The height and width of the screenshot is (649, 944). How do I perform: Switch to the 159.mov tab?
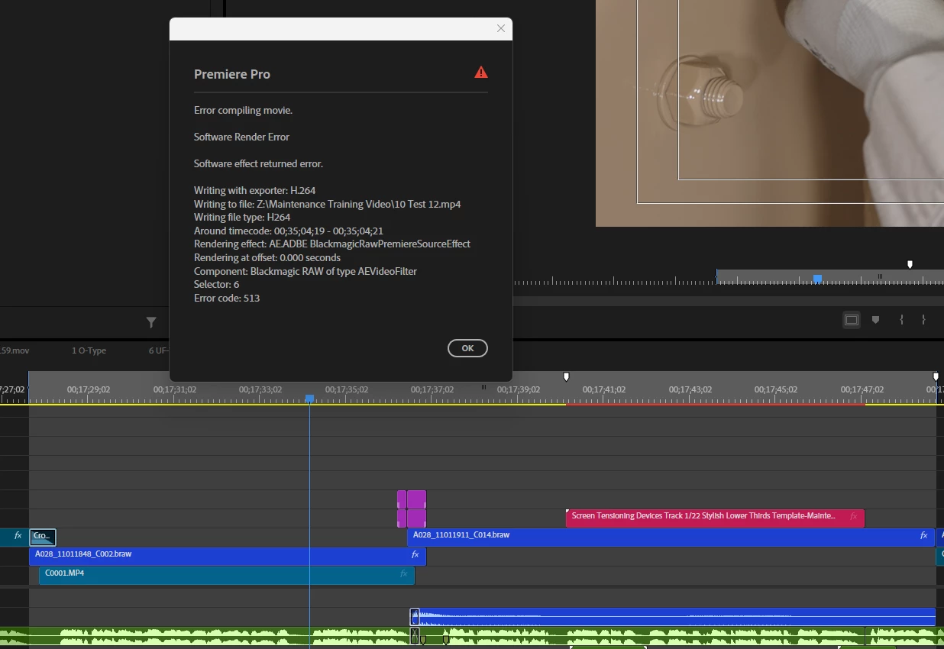tap(15, 350)
